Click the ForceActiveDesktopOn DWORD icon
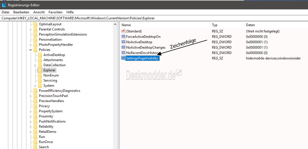The width and height of the screenshot is (308, 149). 123,37
